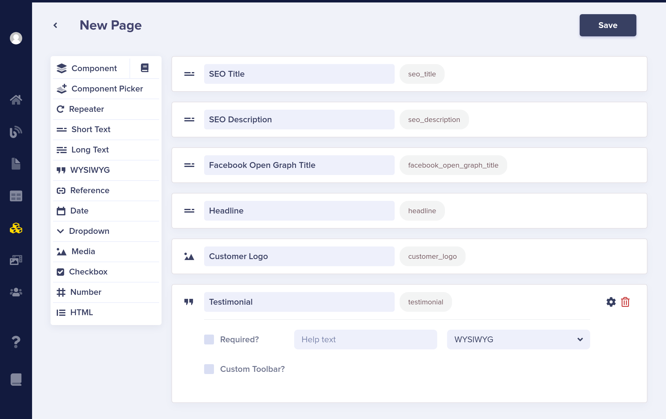Screen dimensions: 666x419
Task: Select the Checkbox field type from the list
Action: click(88, 272)
